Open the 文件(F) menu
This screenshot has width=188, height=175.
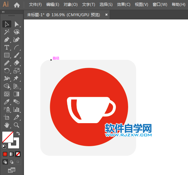click(x=35, y=5)
